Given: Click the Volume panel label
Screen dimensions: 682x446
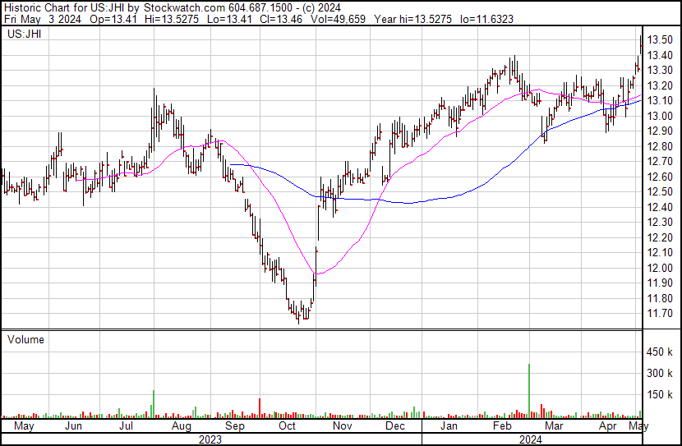Looking at the screenshot, I should tap(25, 339).
